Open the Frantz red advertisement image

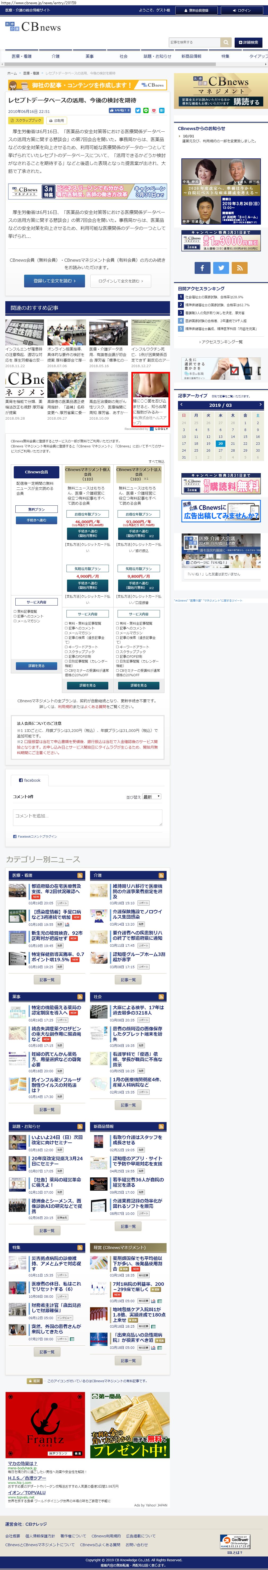coord(45,1425)
